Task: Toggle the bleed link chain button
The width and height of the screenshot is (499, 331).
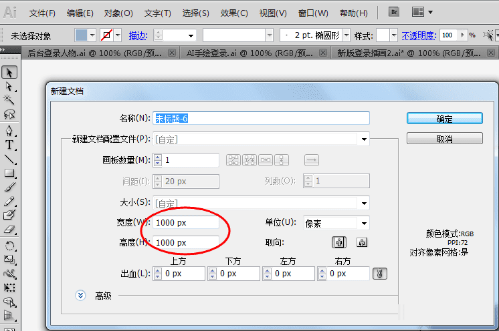Action: pyautogui.click(x=380, y=274)
